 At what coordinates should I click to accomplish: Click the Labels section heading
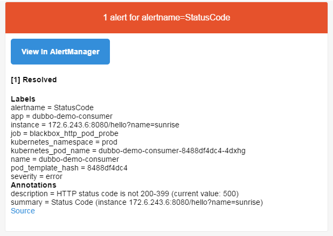coord(23,99)
